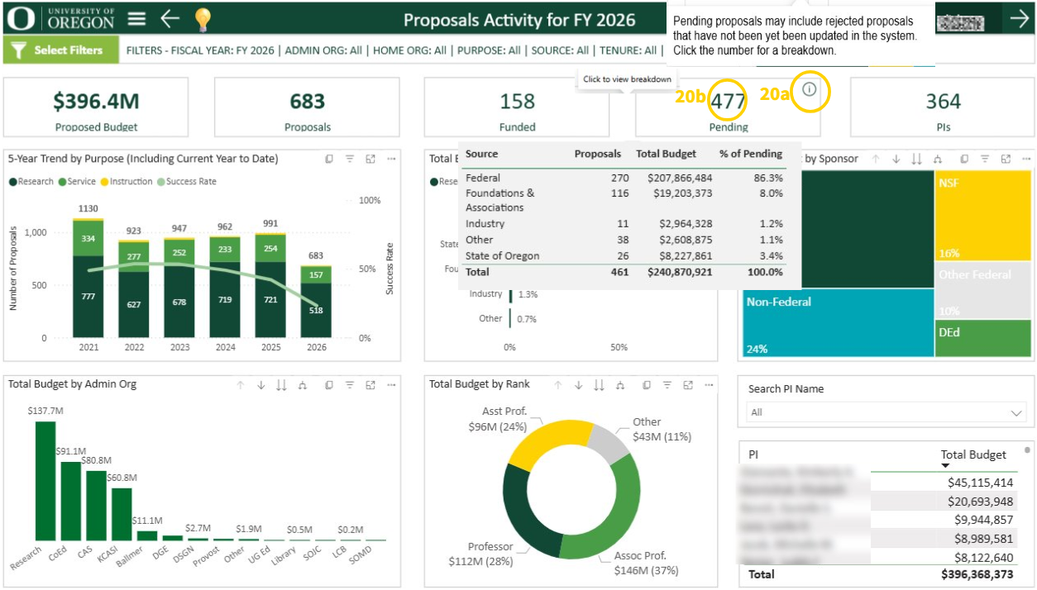More options on Total Budget by Sponsor
The image size is (1037, 590).
pos(1026,159)
